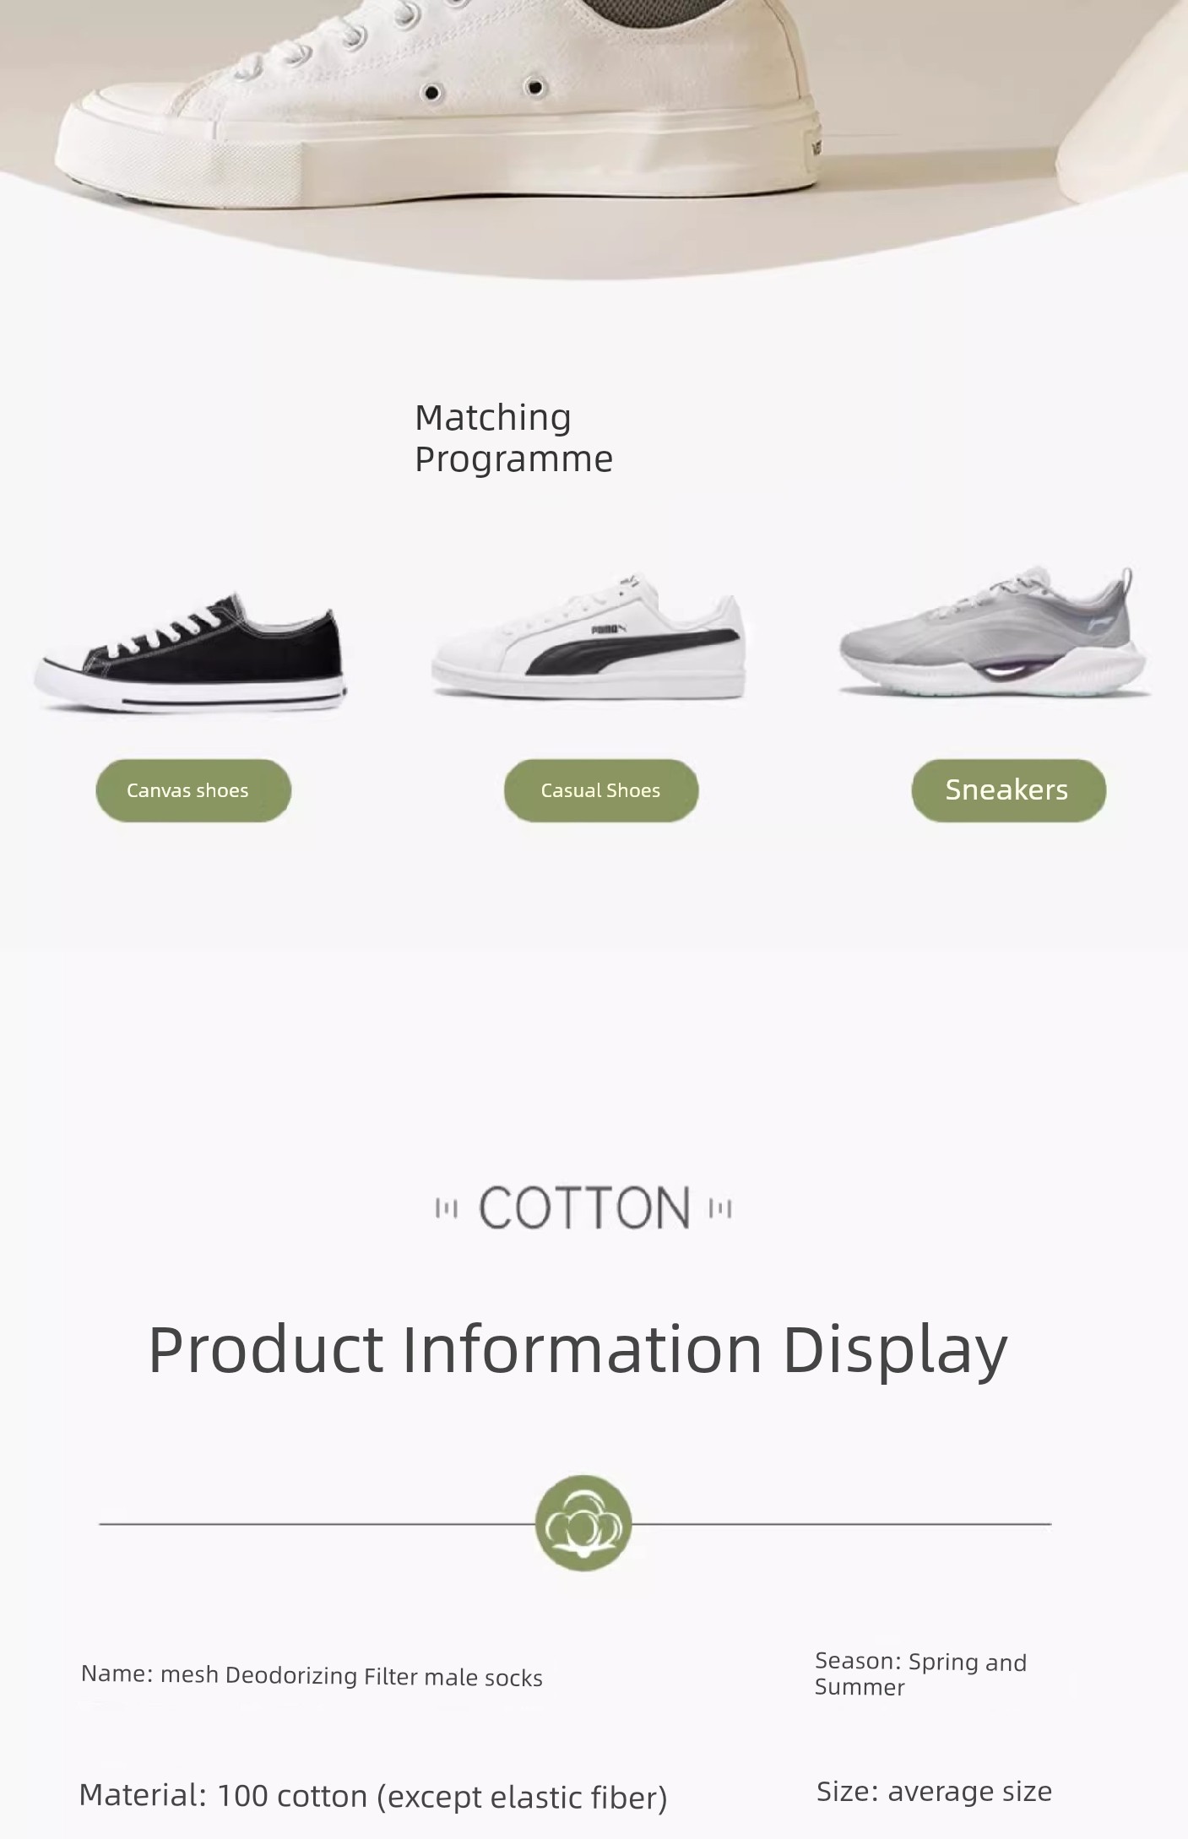Open the grey running sneaker image
This screenshot has height=1839, width=1188.
(x=995, y=633)
